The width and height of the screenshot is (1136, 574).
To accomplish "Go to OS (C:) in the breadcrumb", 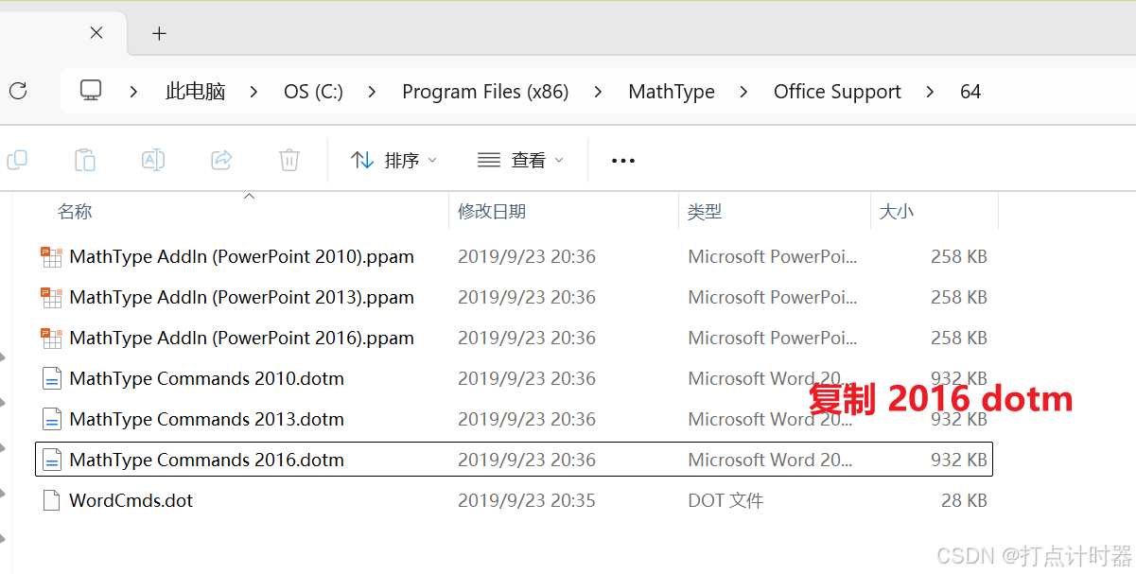I will pos(313,92).
